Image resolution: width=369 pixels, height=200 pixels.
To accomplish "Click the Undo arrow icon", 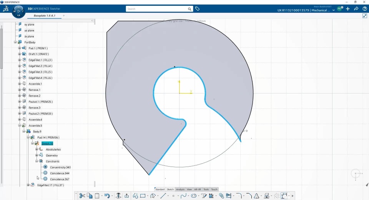I will pos(107,196).
